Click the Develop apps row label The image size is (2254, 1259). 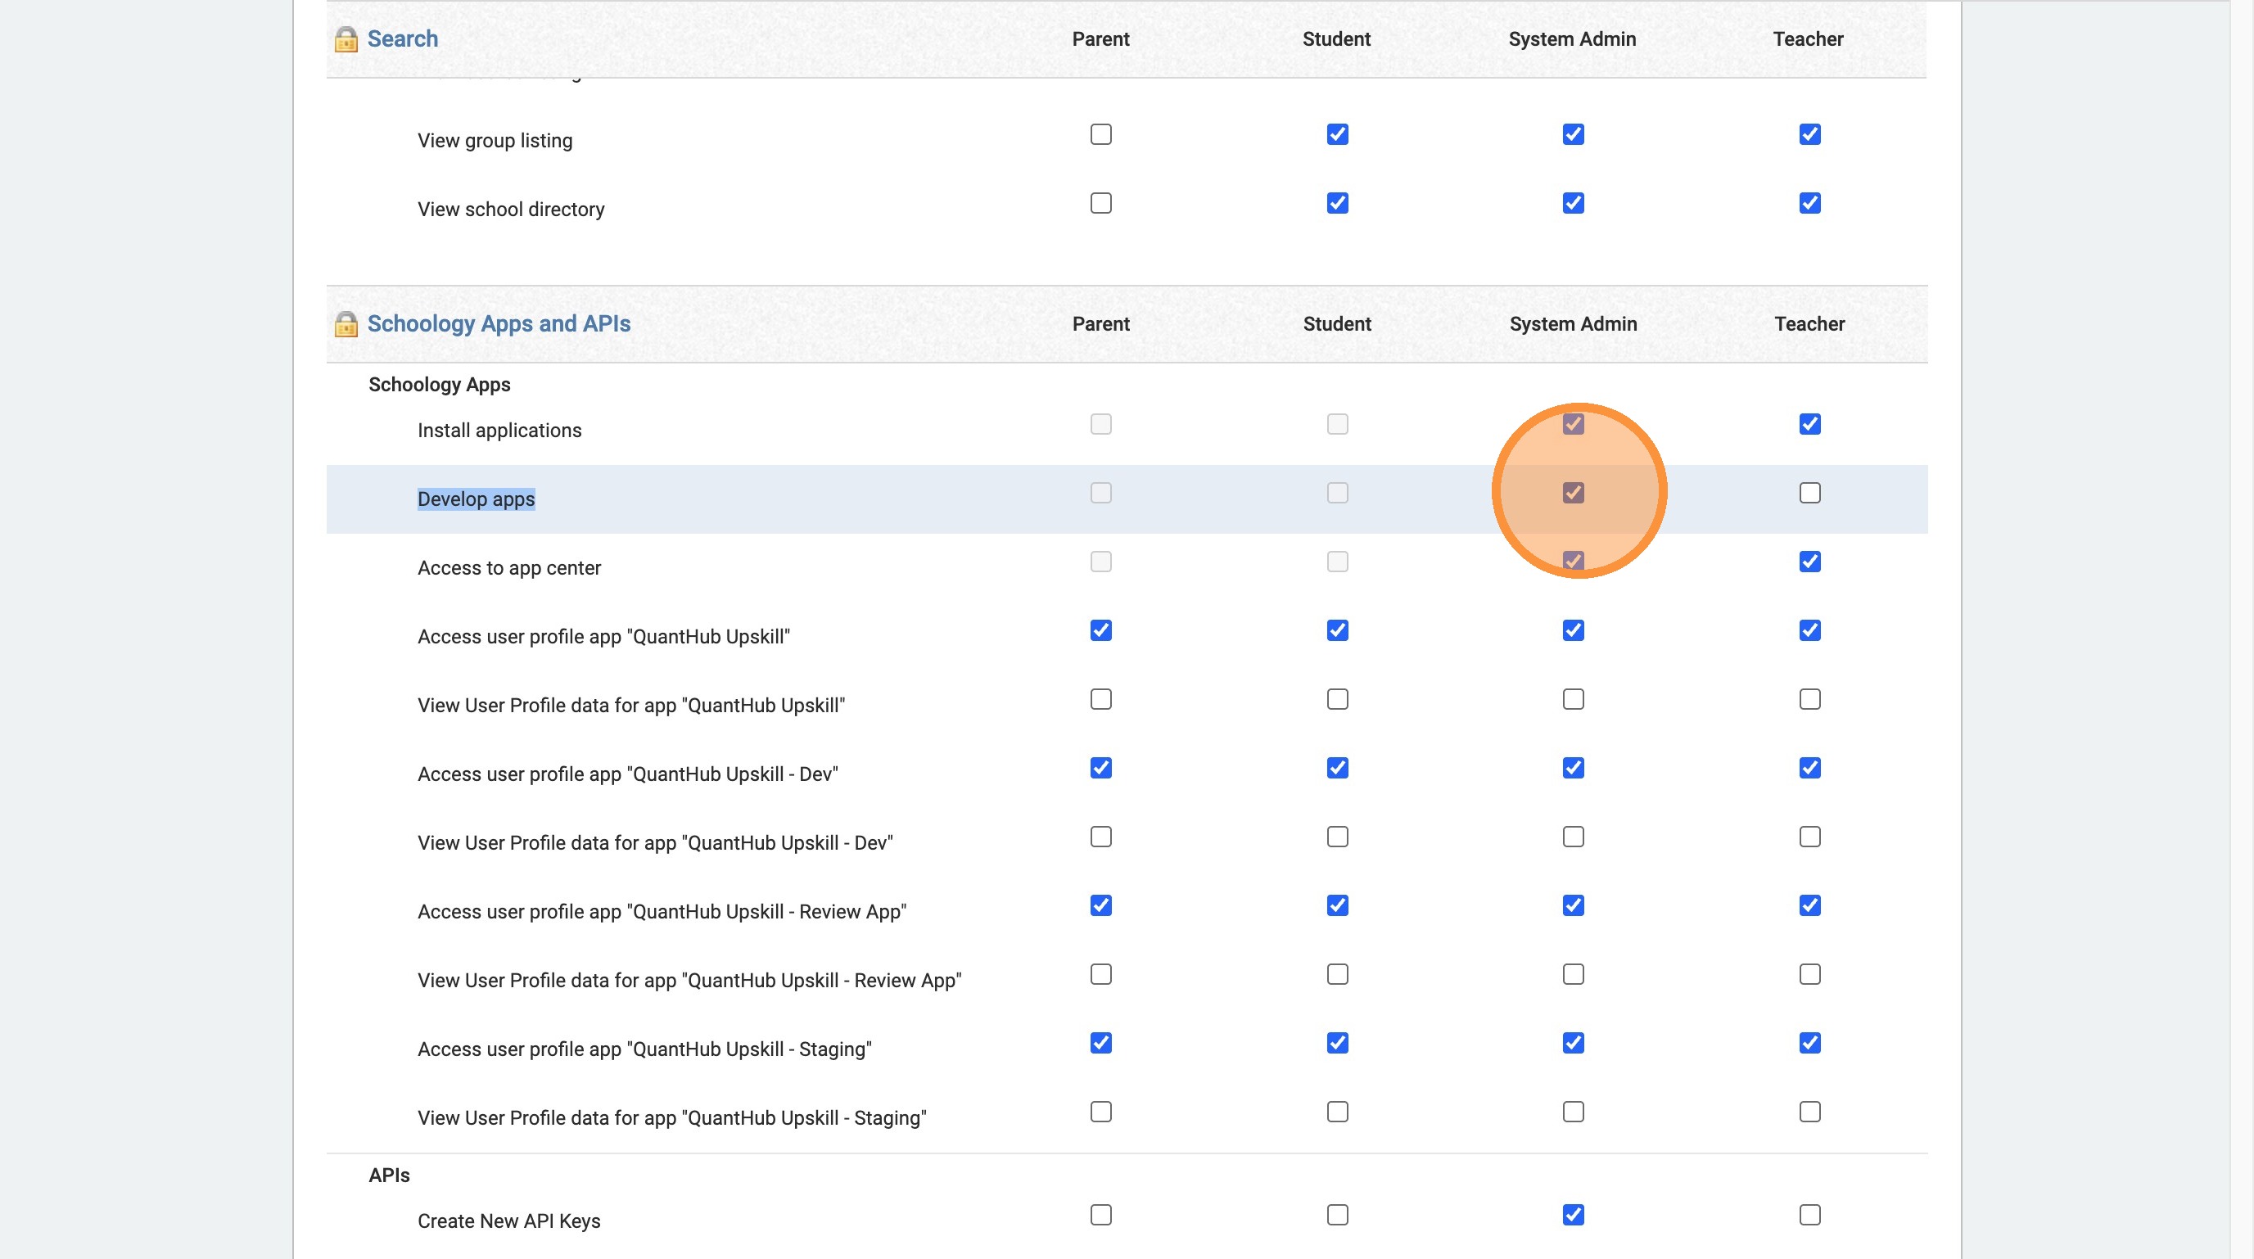pyautogui.click(x=476, y=499)
